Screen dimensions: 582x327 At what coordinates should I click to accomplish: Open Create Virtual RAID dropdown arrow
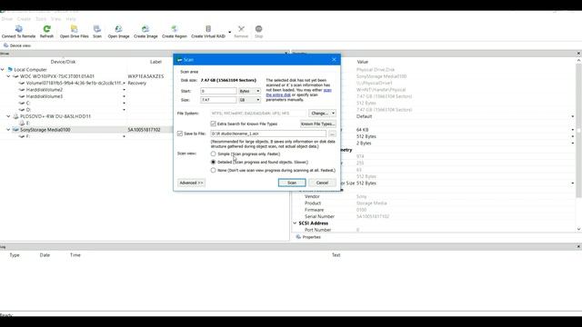[x=229, y=33]
